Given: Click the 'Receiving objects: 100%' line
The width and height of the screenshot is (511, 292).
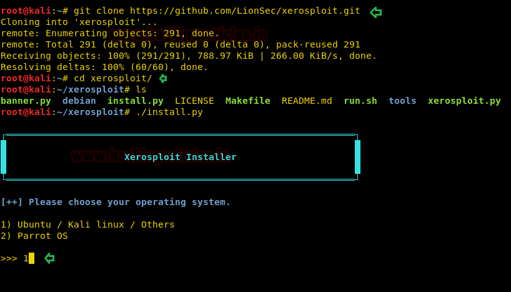Looking at the screenshot, I should pos(189,56).
